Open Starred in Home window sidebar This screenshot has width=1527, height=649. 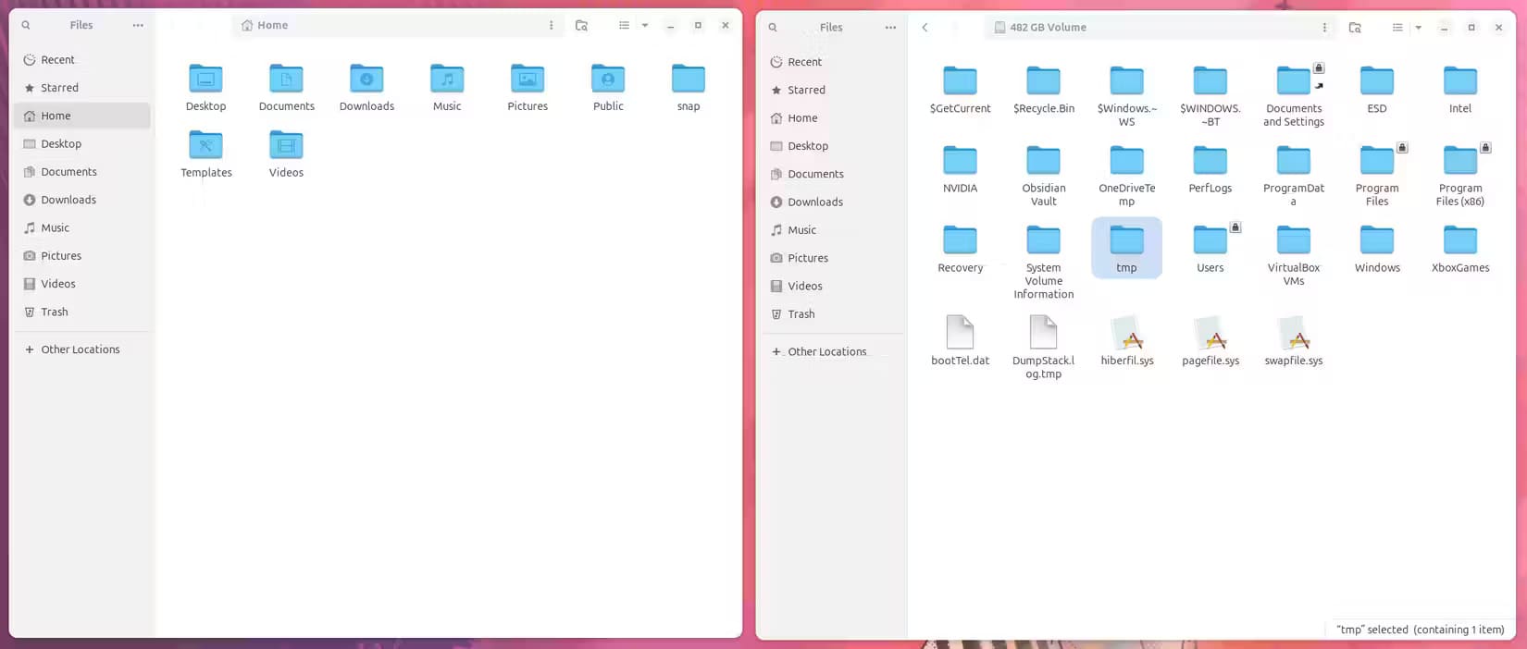click(x=82, y=88)
